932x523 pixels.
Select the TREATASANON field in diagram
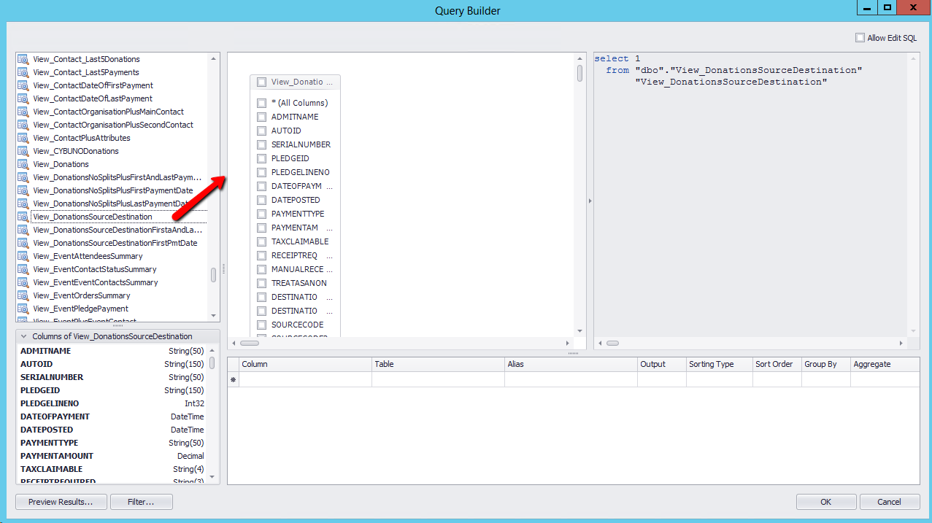299,283
